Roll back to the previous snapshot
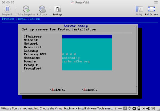 coord(42,11)
